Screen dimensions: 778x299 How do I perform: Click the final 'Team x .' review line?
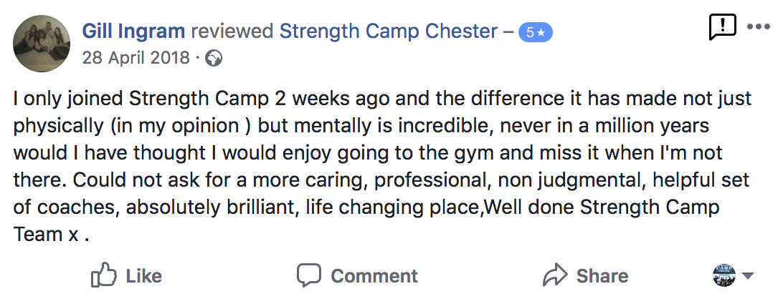coord(51,234)
